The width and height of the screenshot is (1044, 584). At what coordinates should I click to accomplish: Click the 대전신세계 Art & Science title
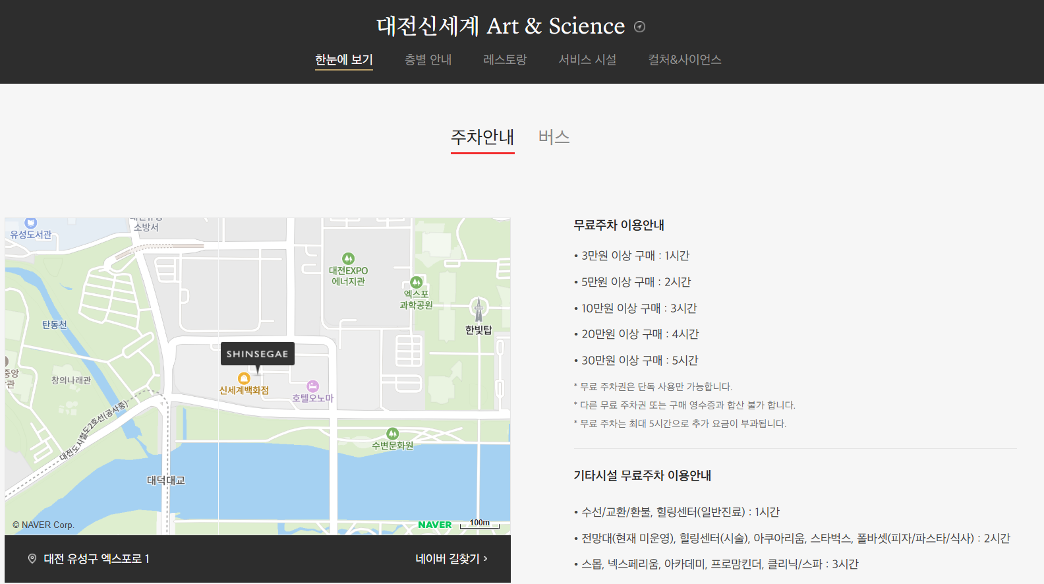click(500, 26)
